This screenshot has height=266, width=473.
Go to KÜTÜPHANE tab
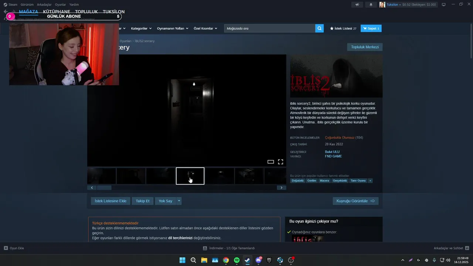57,12
